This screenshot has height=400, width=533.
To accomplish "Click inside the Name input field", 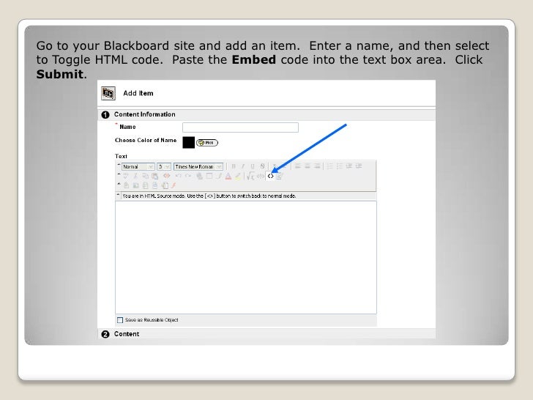I will (240, 127).
